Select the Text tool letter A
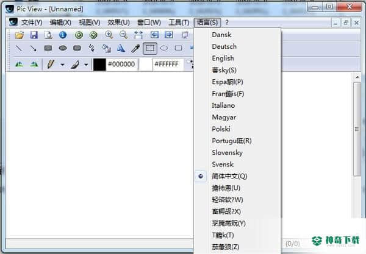This screenshot has width=366, height=254. 121,48
